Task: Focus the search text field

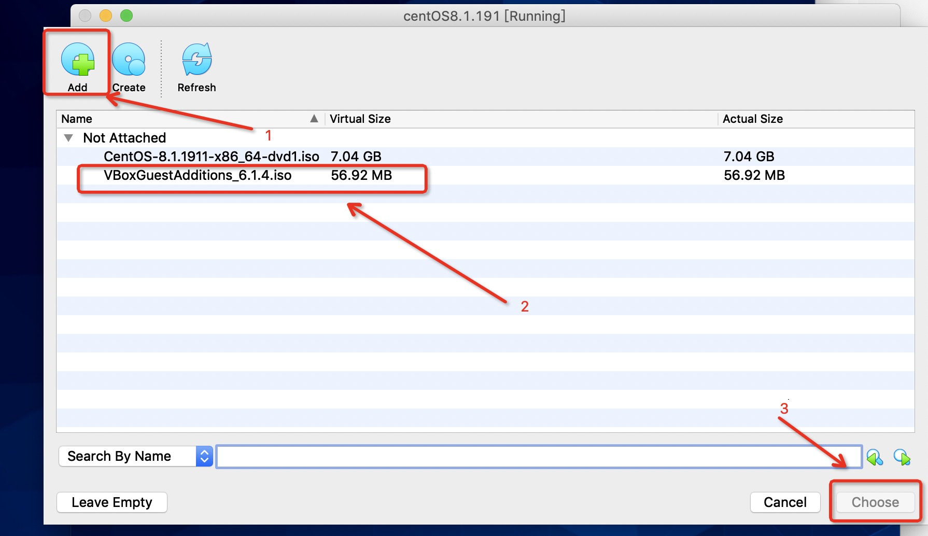Action: pos(539,457)
